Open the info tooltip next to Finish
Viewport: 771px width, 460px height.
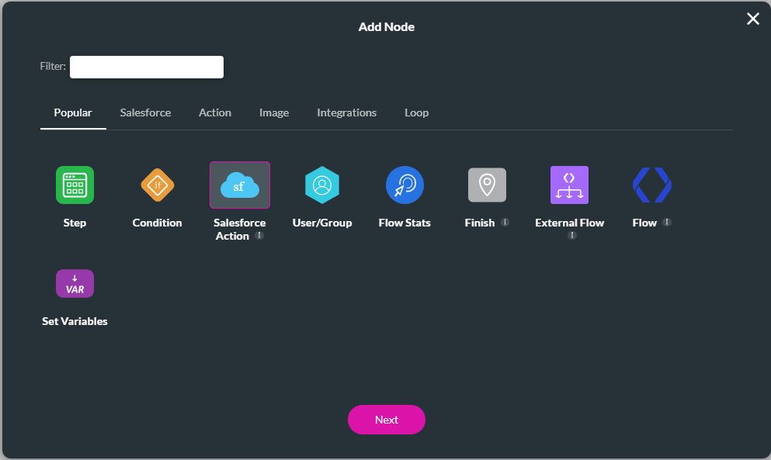(505, 223)
